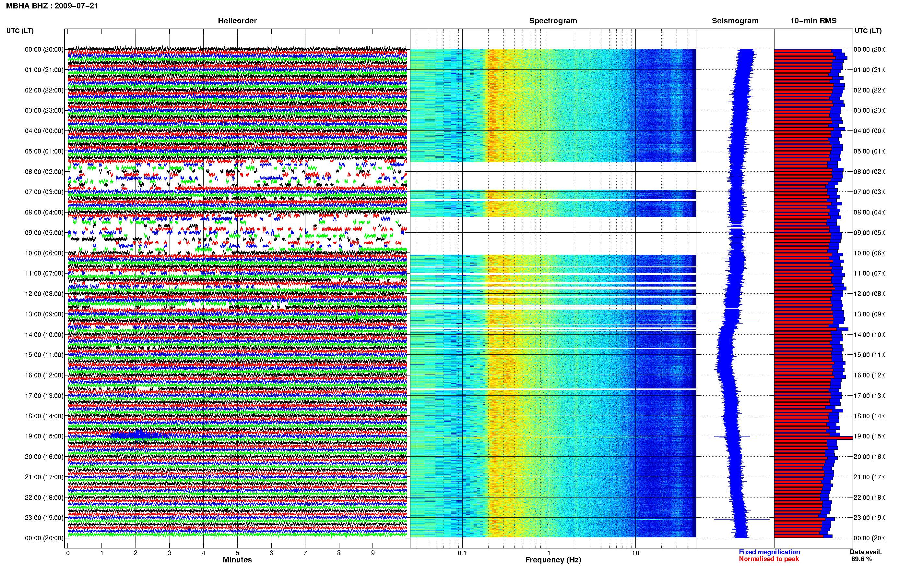Click the left 14:00 (10:00) time label
Image resolution: width=922 pixels, height=577 pixels.
(44, 335)
